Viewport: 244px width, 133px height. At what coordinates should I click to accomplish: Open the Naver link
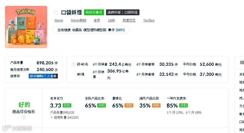tap(59, 20)
